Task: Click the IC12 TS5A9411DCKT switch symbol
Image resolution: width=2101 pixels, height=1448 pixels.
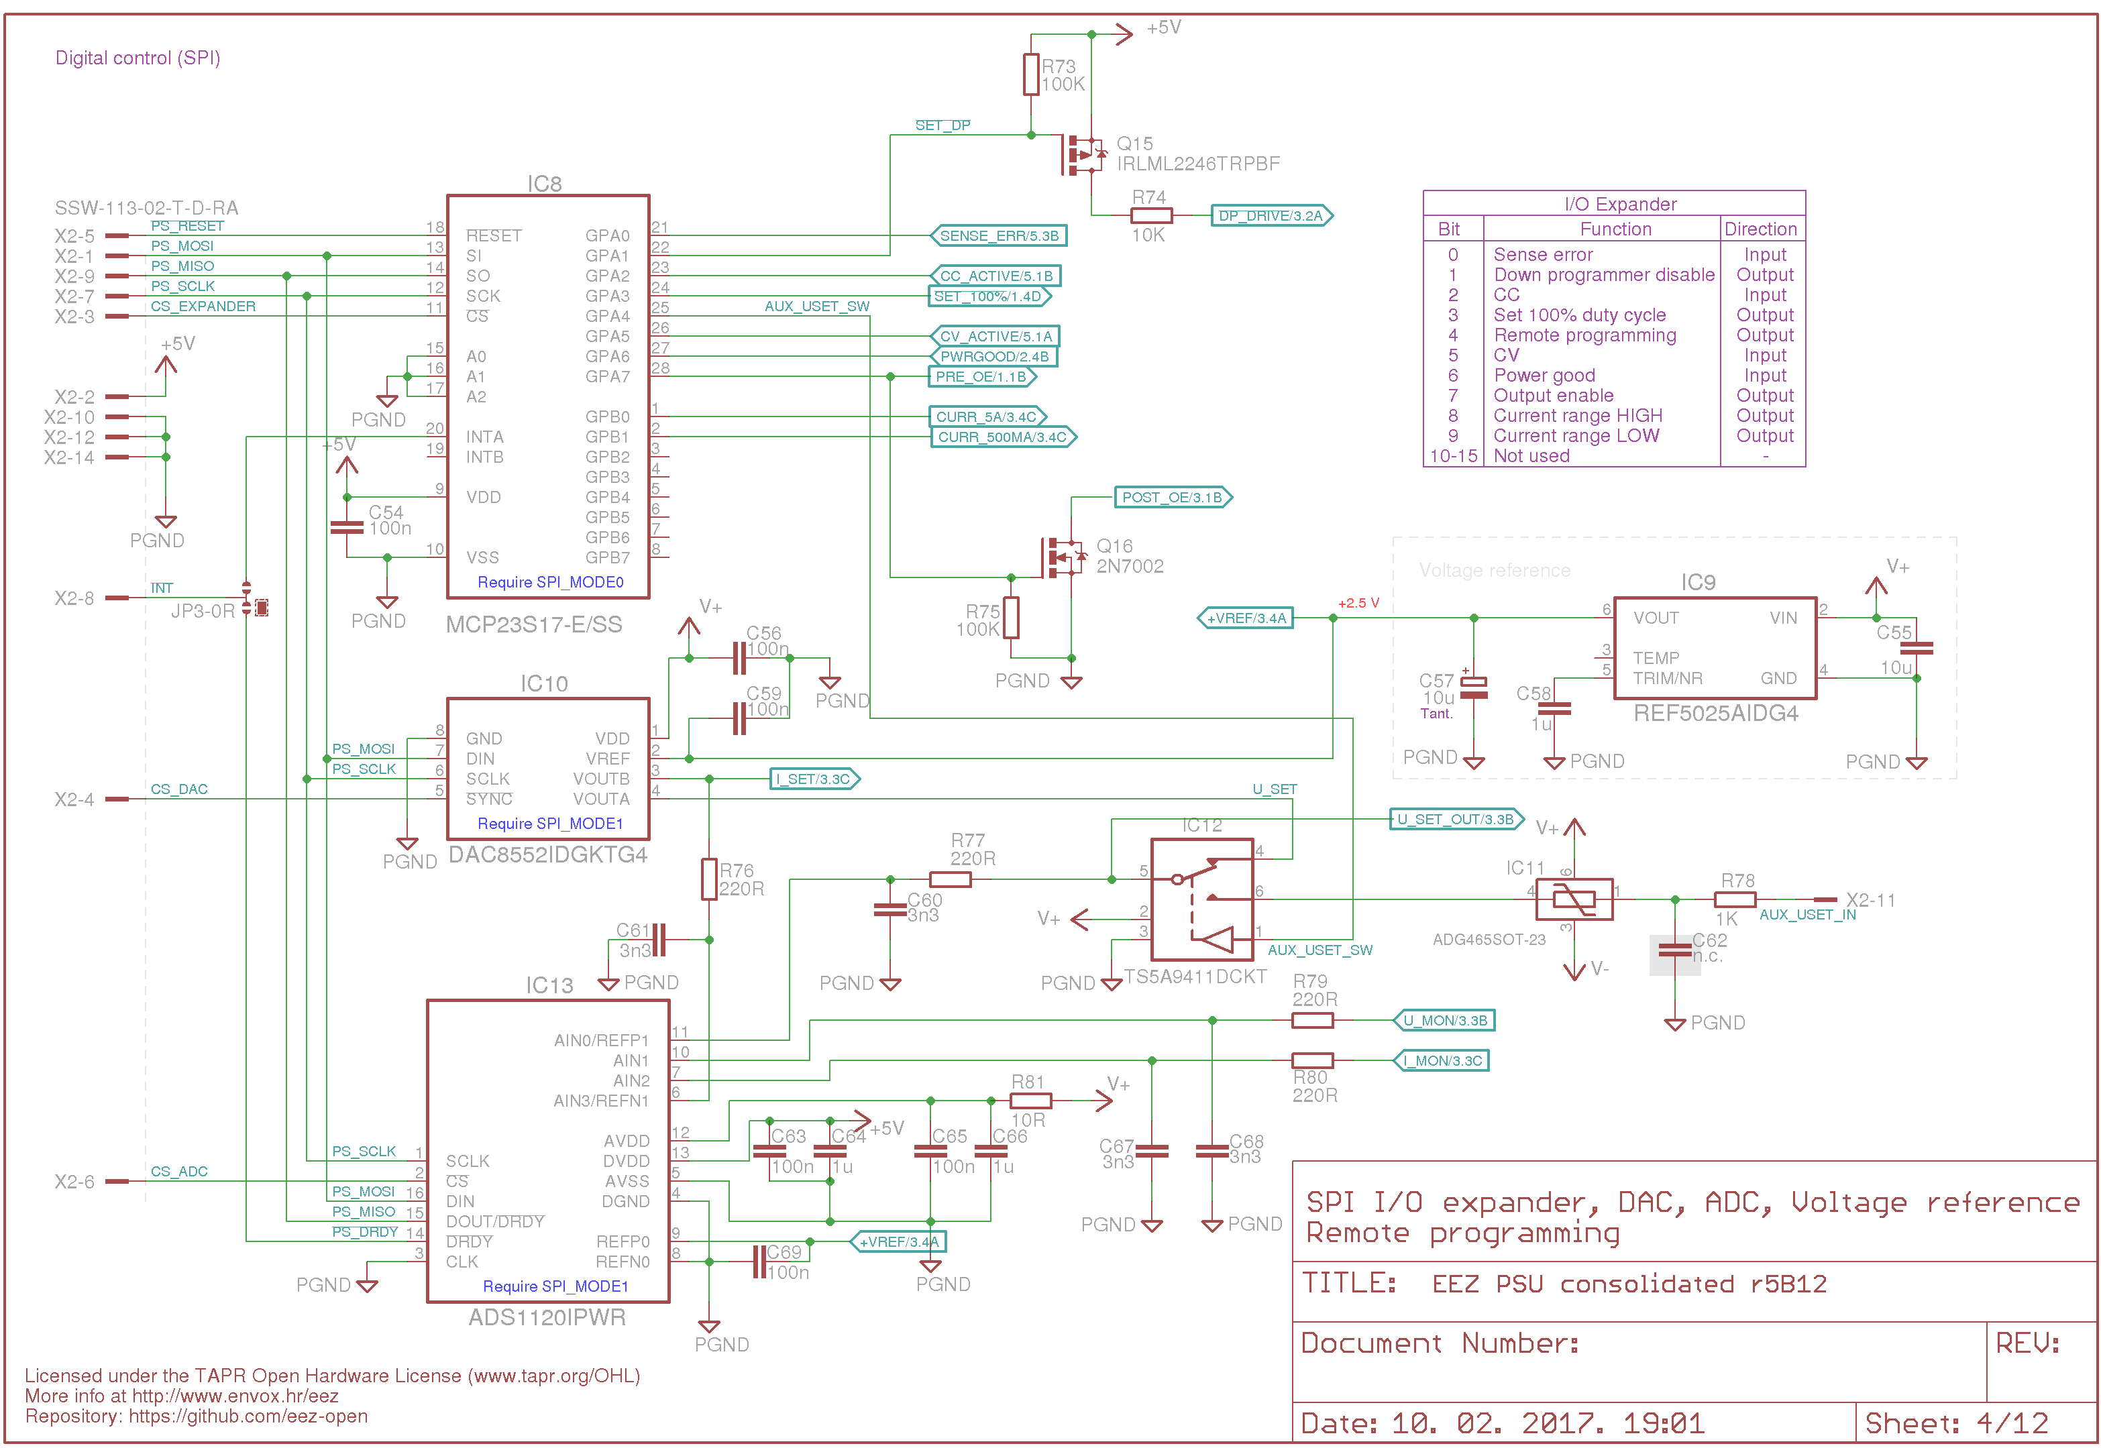Action: (1201, 899)
